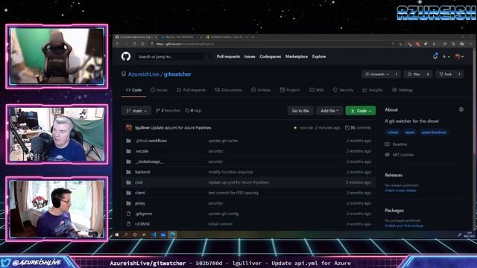
Task: Open Pull requests in top navigation
Action: [x=228, y=57]
